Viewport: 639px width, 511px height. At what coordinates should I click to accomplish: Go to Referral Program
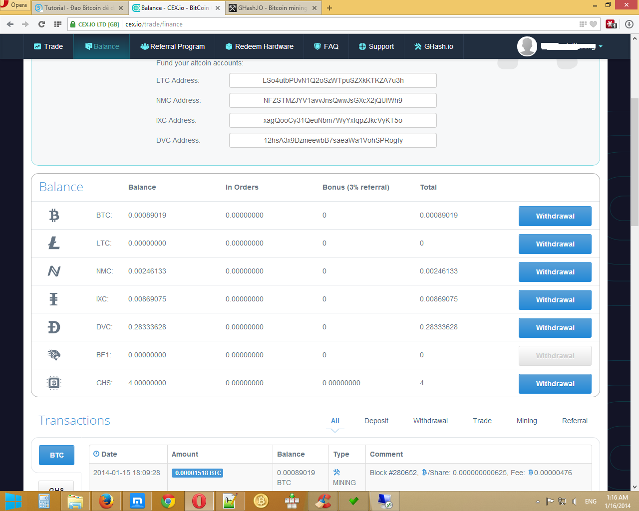click(173, 46)
